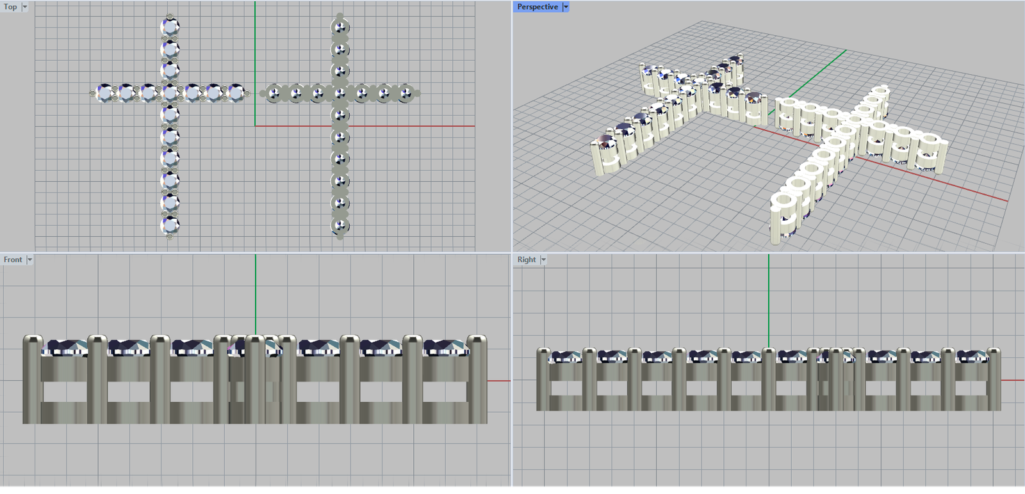The image size is (1025, 494).
Task: Click the Perspective viewport title label
Action: pos(537,7)
